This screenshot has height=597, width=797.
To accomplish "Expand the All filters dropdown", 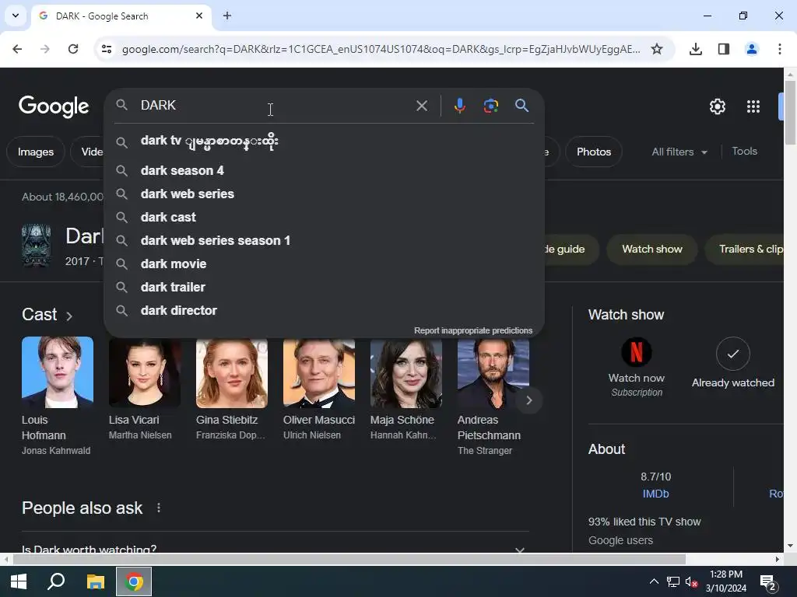I will coord(679,152).
